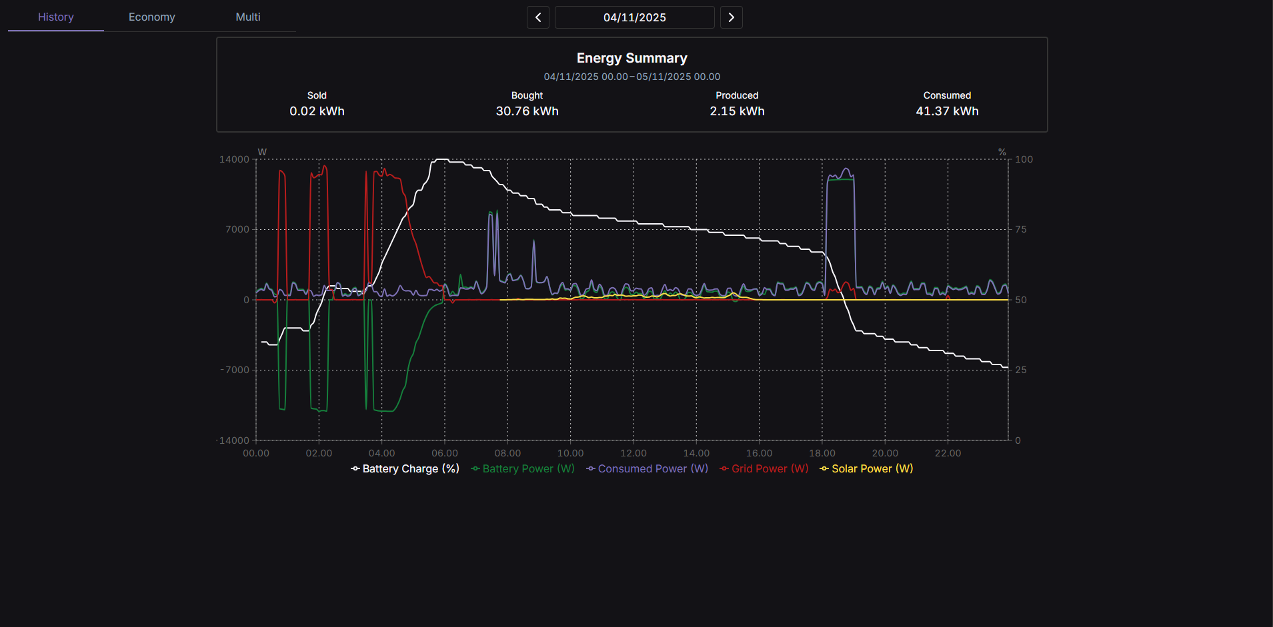Viewport: 1273px width, 627px height.
Task: Select the Multi tab
Action: [x=248, y=17]
